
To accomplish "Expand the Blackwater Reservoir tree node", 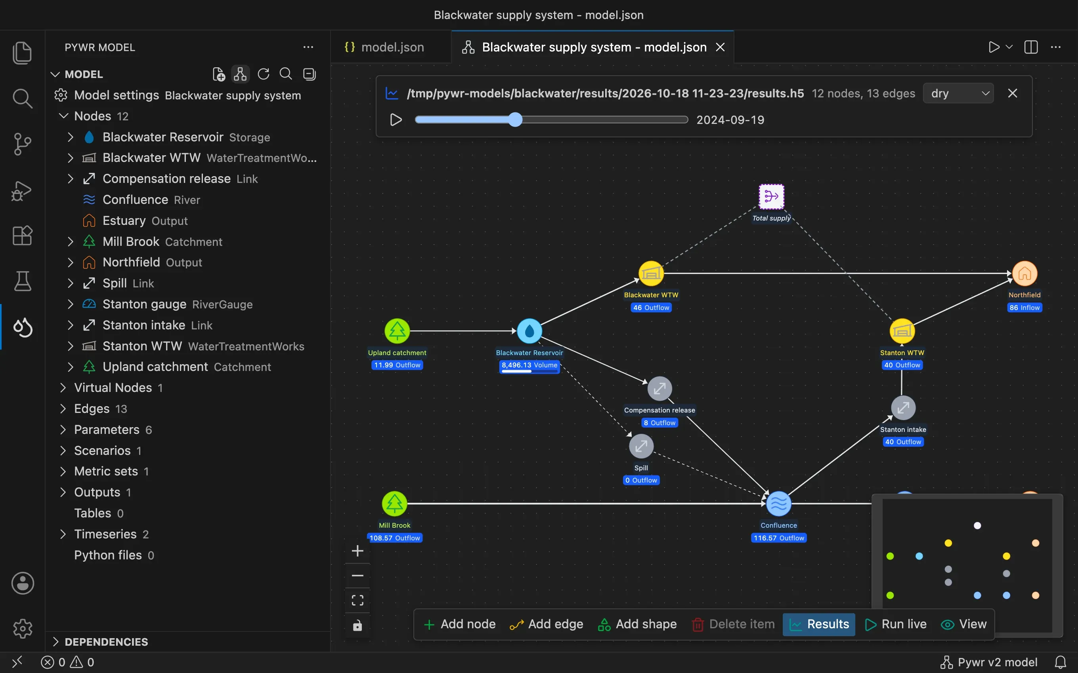I will (71, 137).
